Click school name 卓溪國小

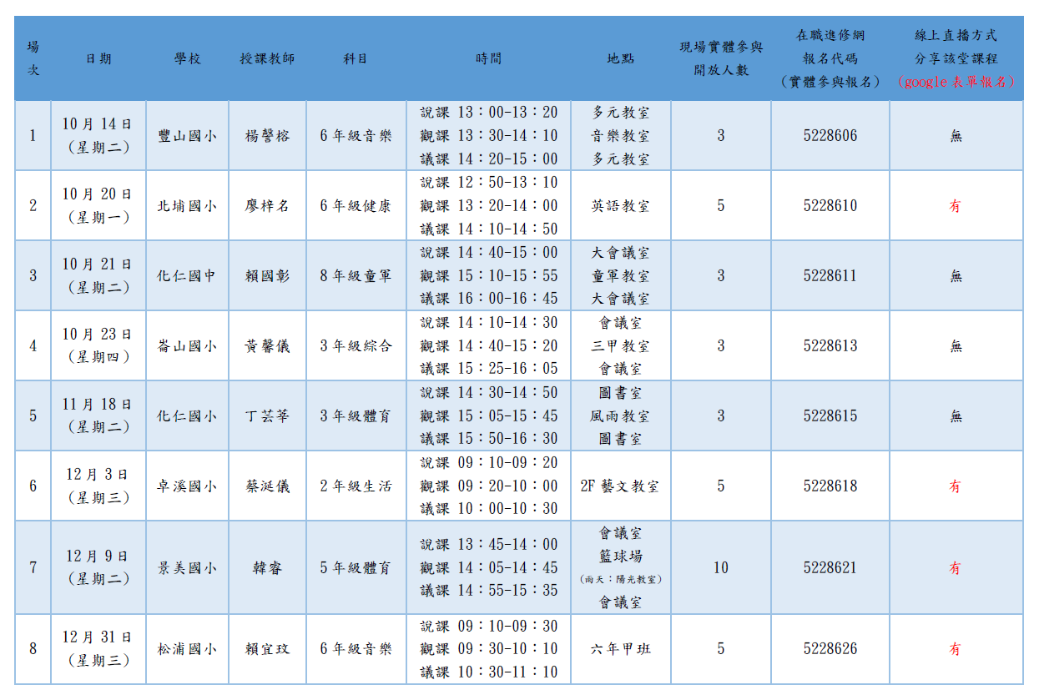pos(187,486)
